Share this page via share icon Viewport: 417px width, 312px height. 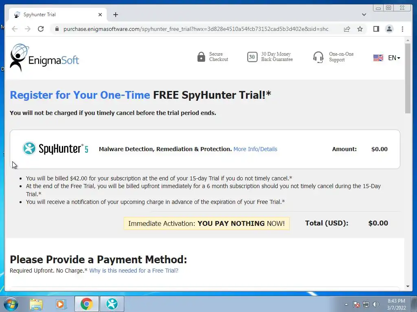pos(347,29)
